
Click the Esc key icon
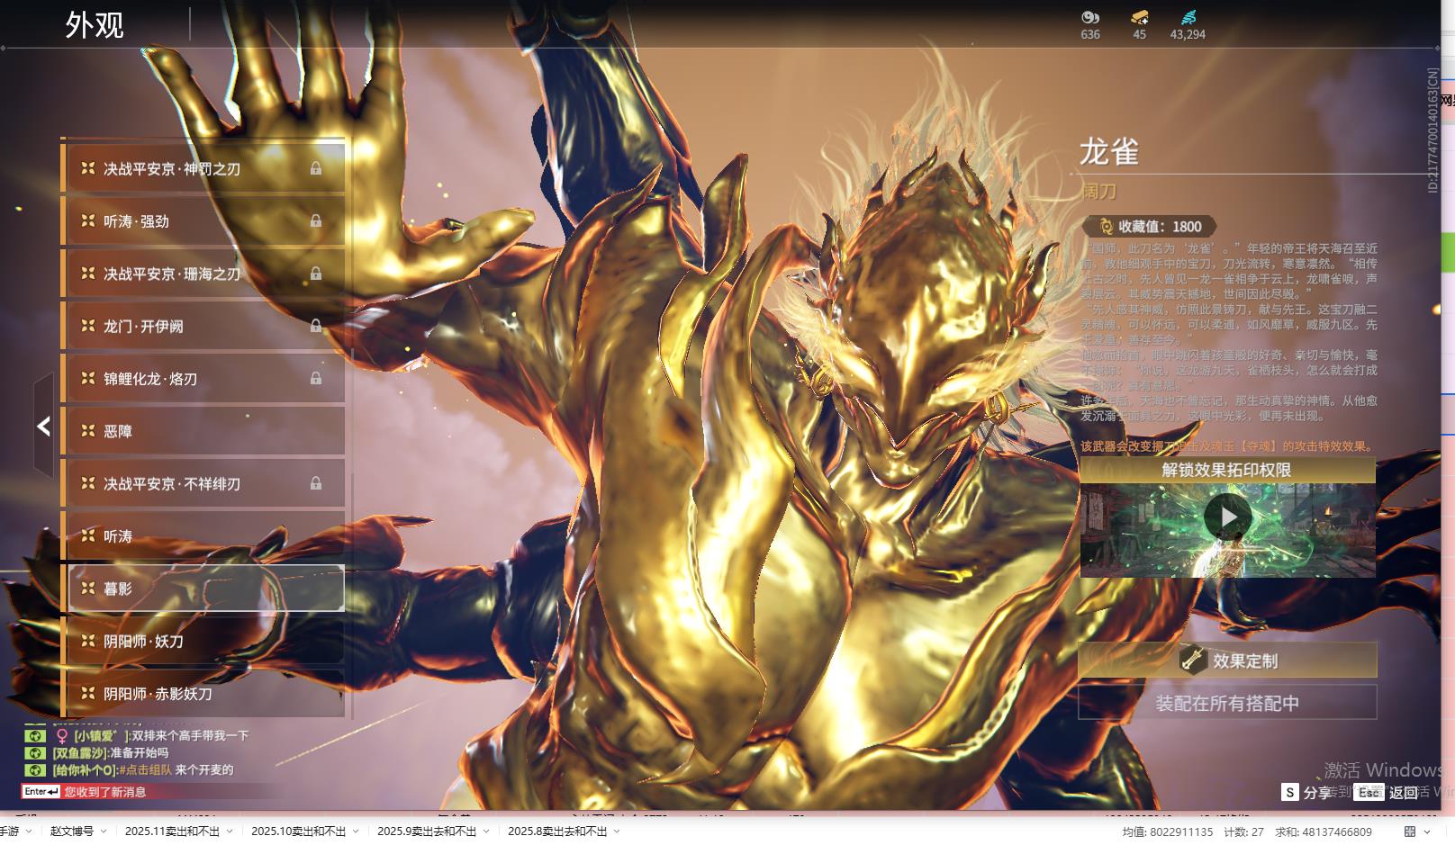coord(1369,792)
